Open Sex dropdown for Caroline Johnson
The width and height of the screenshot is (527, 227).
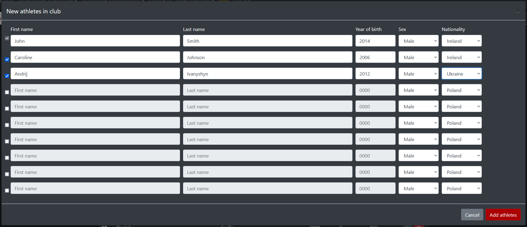click(x=419, y=57)
